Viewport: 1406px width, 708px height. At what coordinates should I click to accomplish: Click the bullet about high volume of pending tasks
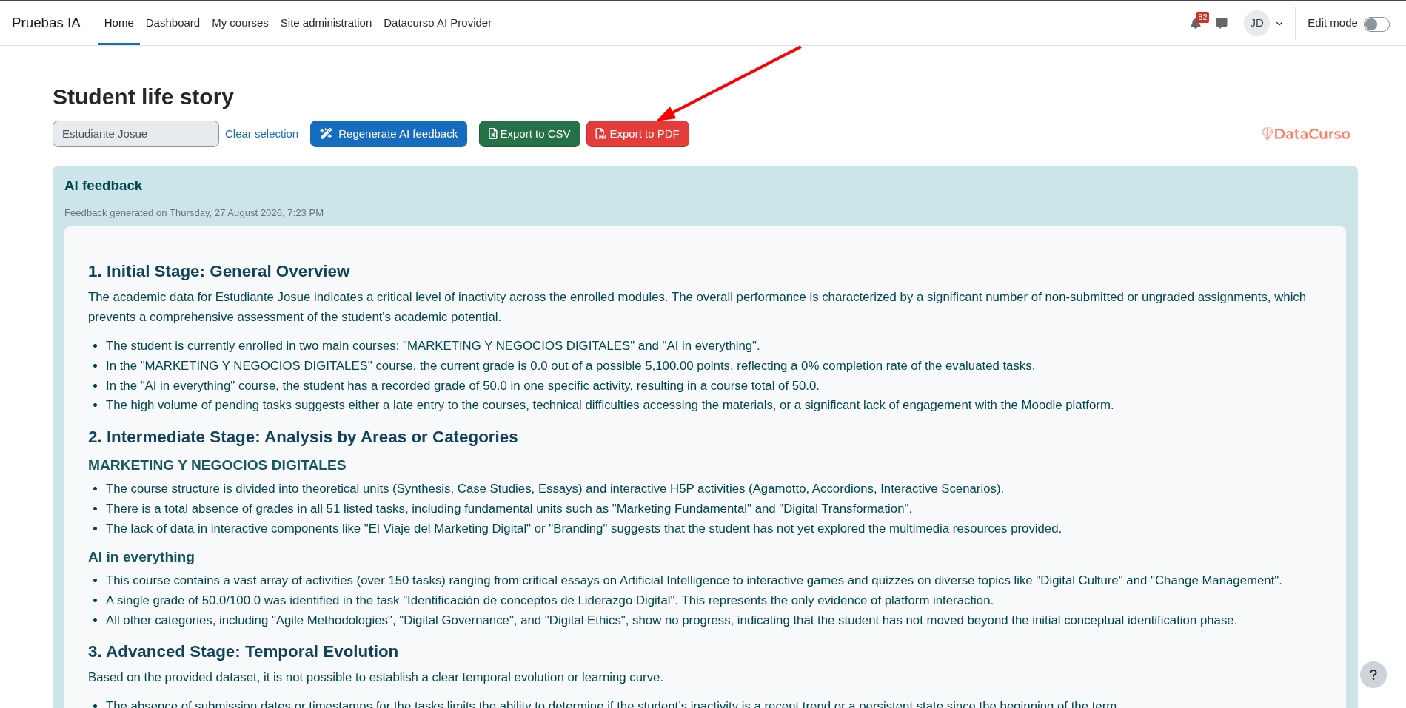[x=609, y=405]
